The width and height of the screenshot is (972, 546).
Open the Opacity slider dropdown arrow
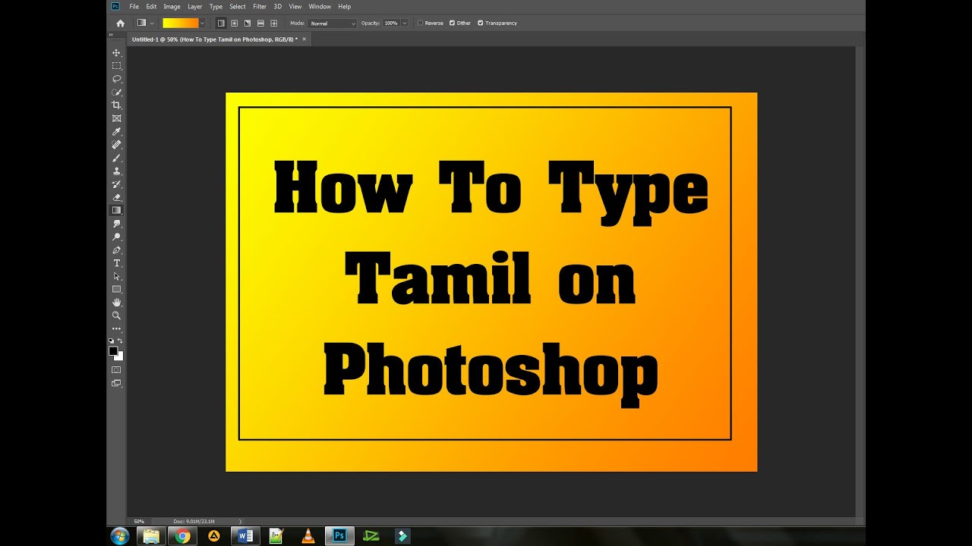pyautogui.click(x=404, y=24)
